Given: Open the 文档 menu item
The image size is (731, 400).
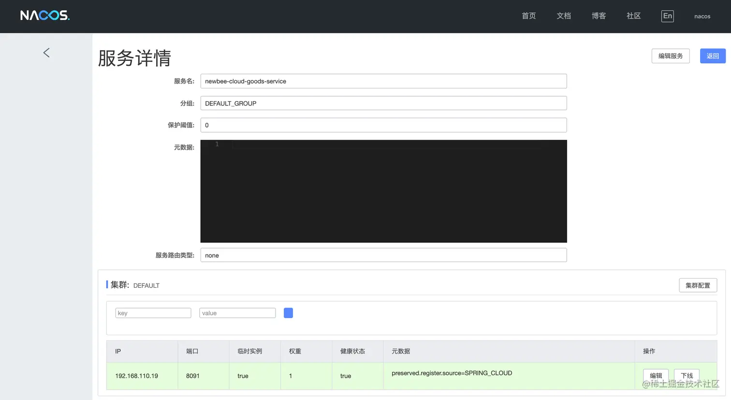Looking at the screenshot, I should tap(564, 16).
